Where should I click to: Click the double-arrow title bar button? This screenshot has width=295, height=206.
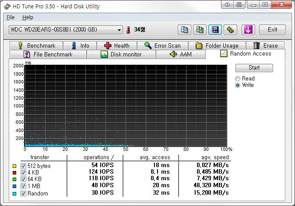tap(227, 4)
